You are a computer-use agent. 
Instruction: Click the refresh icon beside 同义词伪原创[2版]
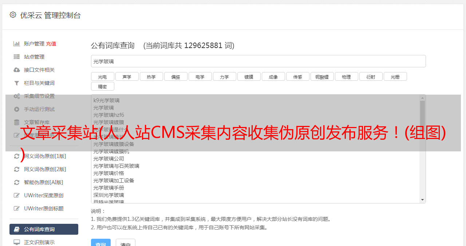point(17,169)
